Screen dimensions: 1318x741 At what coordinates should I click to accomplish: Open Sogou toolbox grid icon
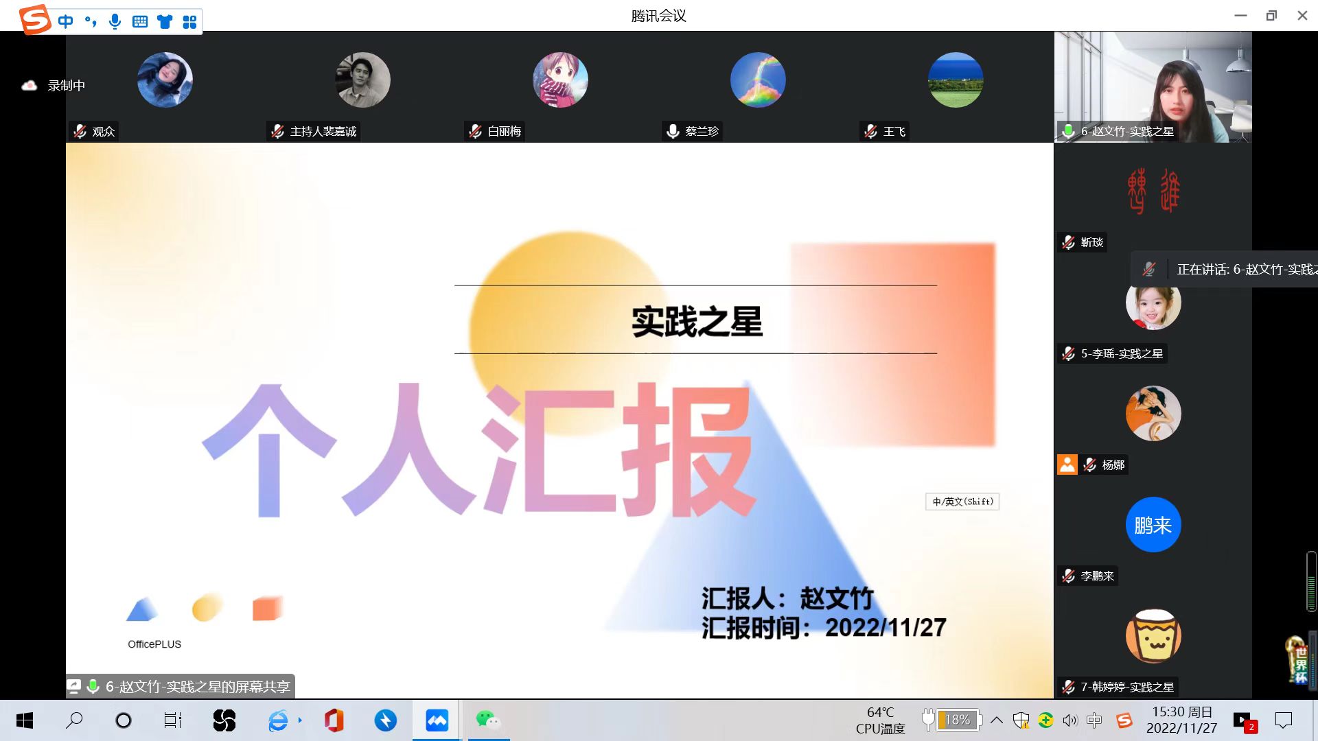click(189, 22)
